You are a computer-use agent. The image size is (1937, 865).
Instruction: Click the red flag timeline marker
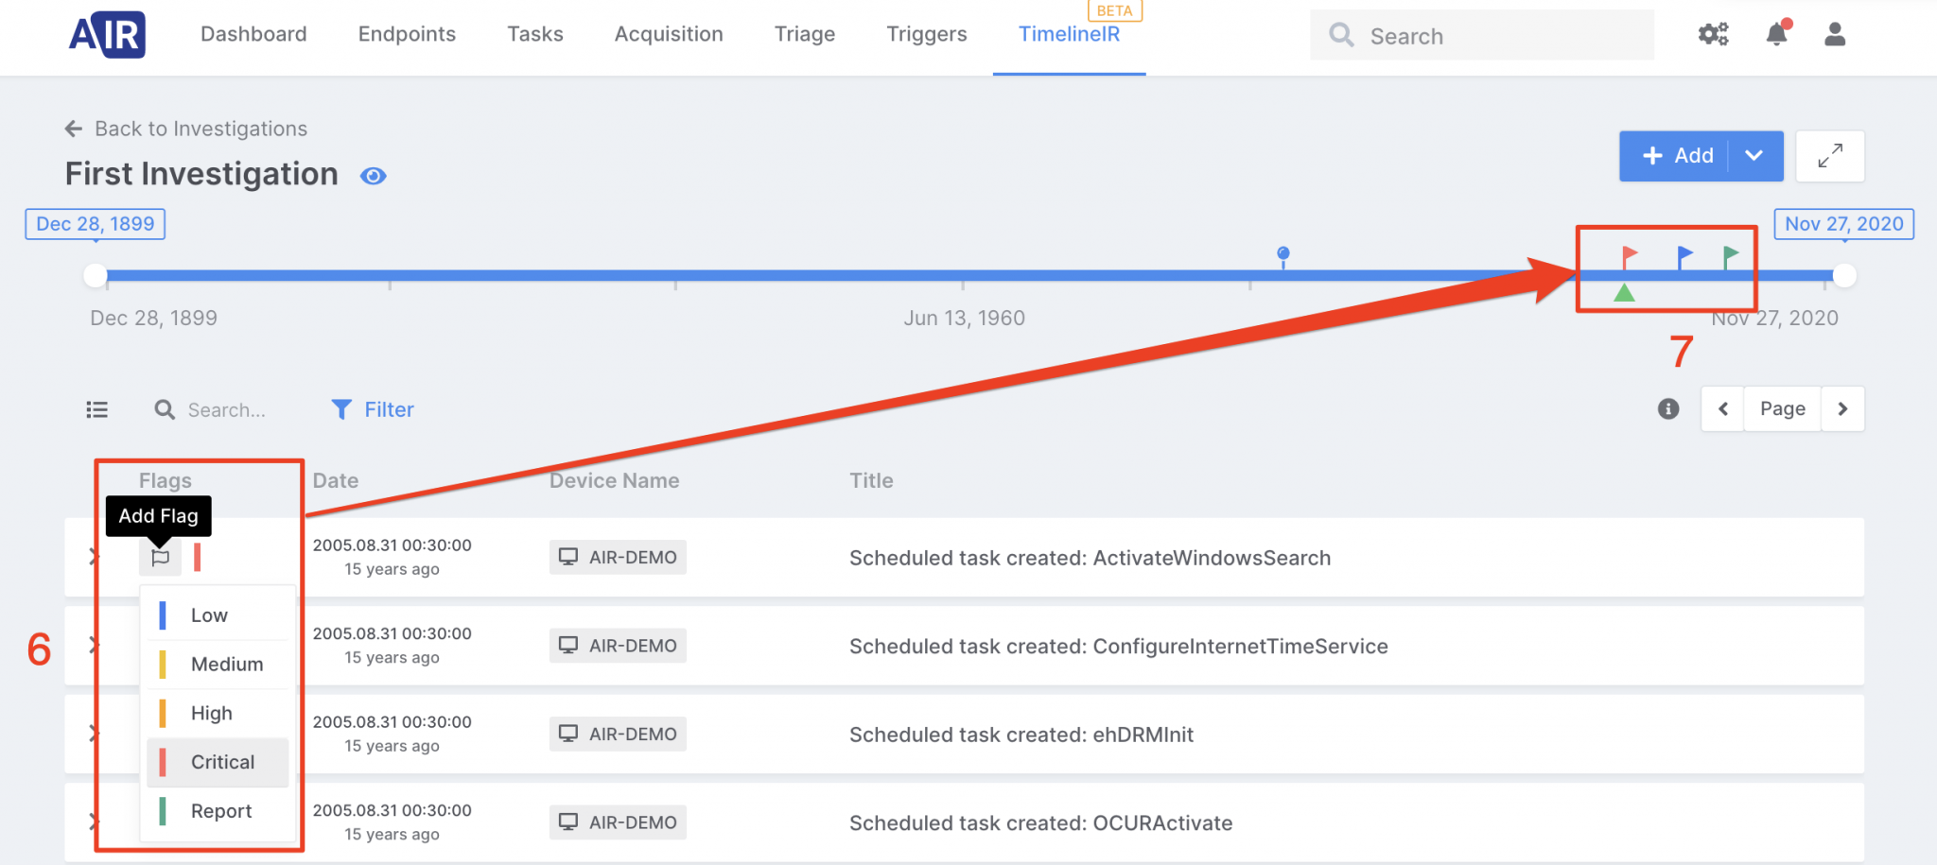[1629, 255]
